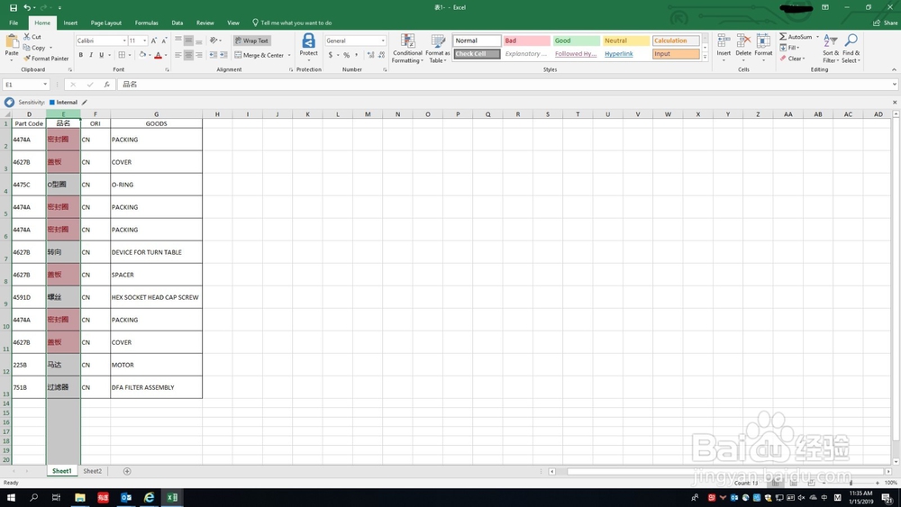The image size is (901, 507).
Task: Switch to the Review tab
Action: 205,23
